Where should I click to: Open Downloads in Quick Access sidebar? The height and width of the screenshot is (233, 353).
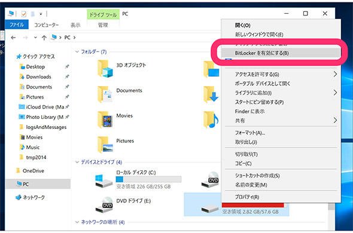38,77
